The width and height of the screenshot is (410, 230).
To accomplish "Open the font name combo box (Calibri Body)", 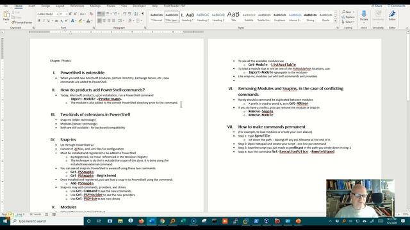I will click(47, 14).
